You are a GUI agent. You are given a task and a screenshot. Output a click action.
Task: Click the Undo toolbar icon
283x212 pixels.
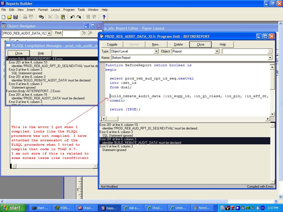point(72,17)
